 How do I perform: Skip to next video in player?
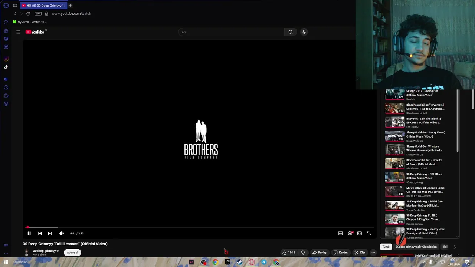tap(50, 233)
